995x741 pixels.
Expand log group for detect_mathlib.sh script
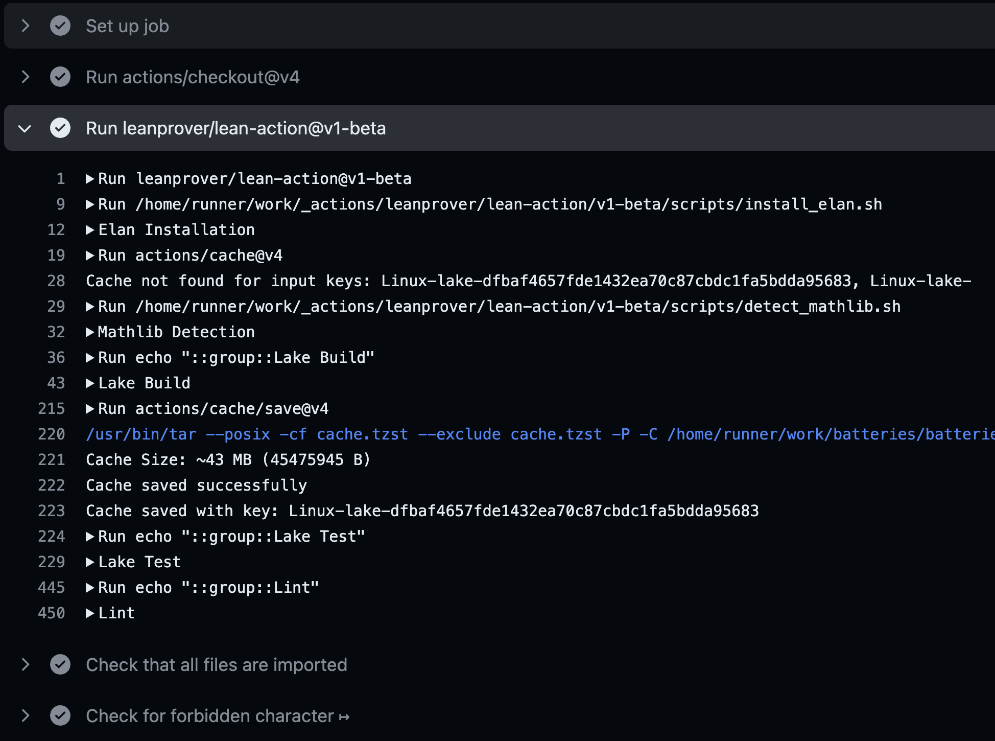[90, 307]
